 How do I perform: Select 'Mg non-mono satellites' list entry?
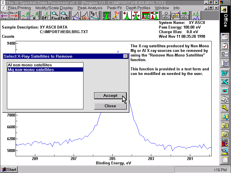pos(31,69)
